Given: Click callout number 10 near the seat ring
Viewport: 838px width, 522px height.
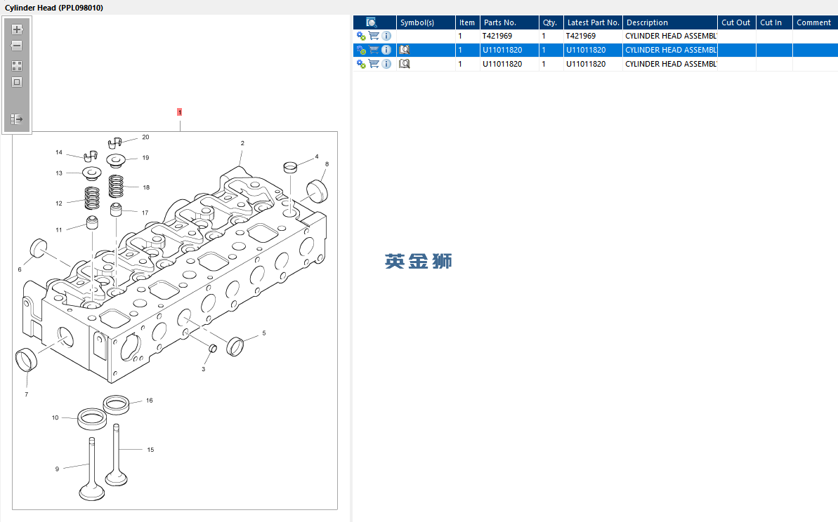Looking at the screenshot, I should pos(55,417).
